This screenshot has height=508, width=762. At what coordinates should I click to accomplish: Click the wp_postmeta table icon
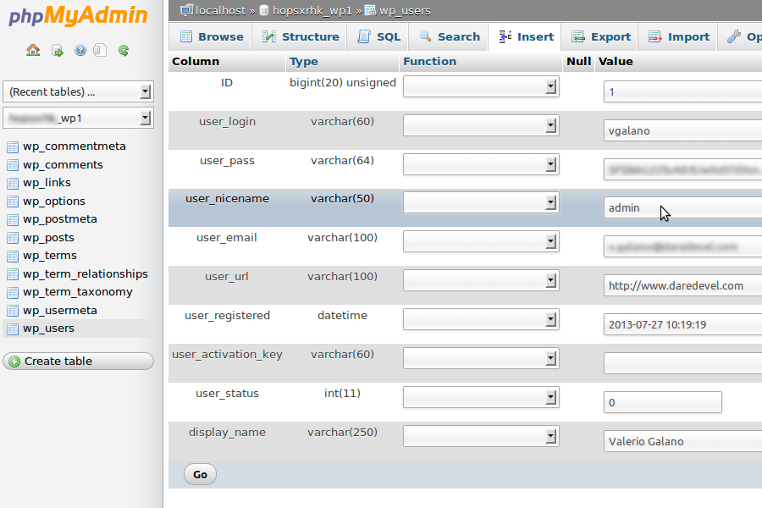pyautogui.click(x=13, y=220)
